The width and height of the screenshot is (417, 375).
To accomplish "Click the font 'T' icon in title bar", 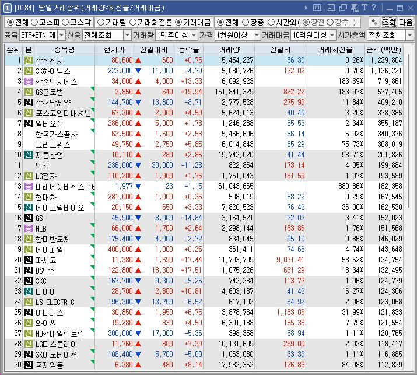I will point(365,8).
